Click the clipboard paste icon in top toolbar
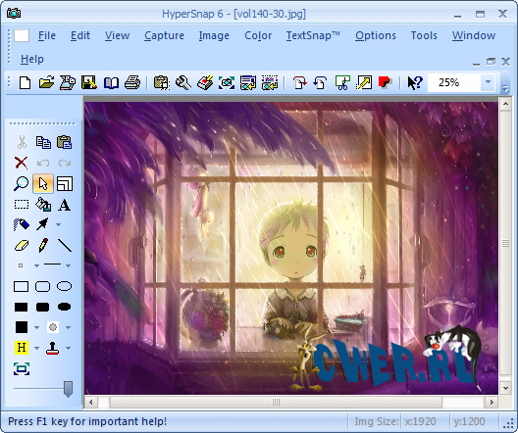 pos(162,82)
